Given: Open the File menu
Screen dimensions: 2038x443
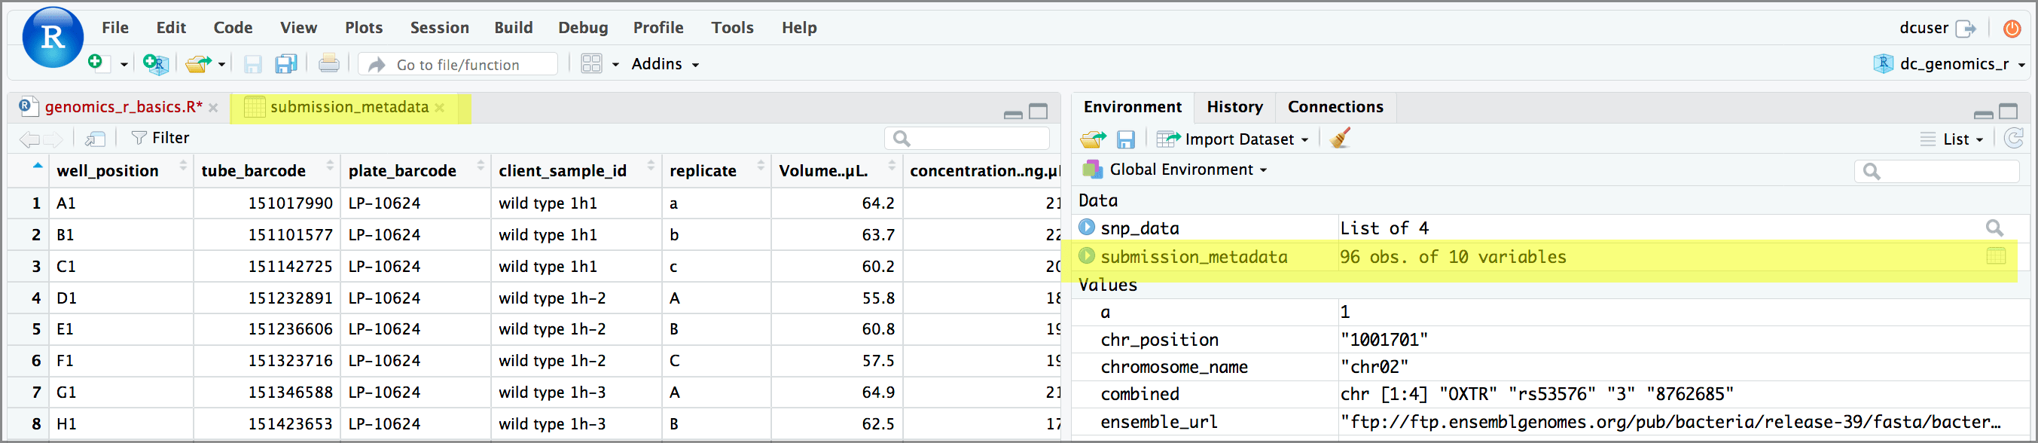Looking at the screenshot, I should pyautogui.click(x=114, y=28).
